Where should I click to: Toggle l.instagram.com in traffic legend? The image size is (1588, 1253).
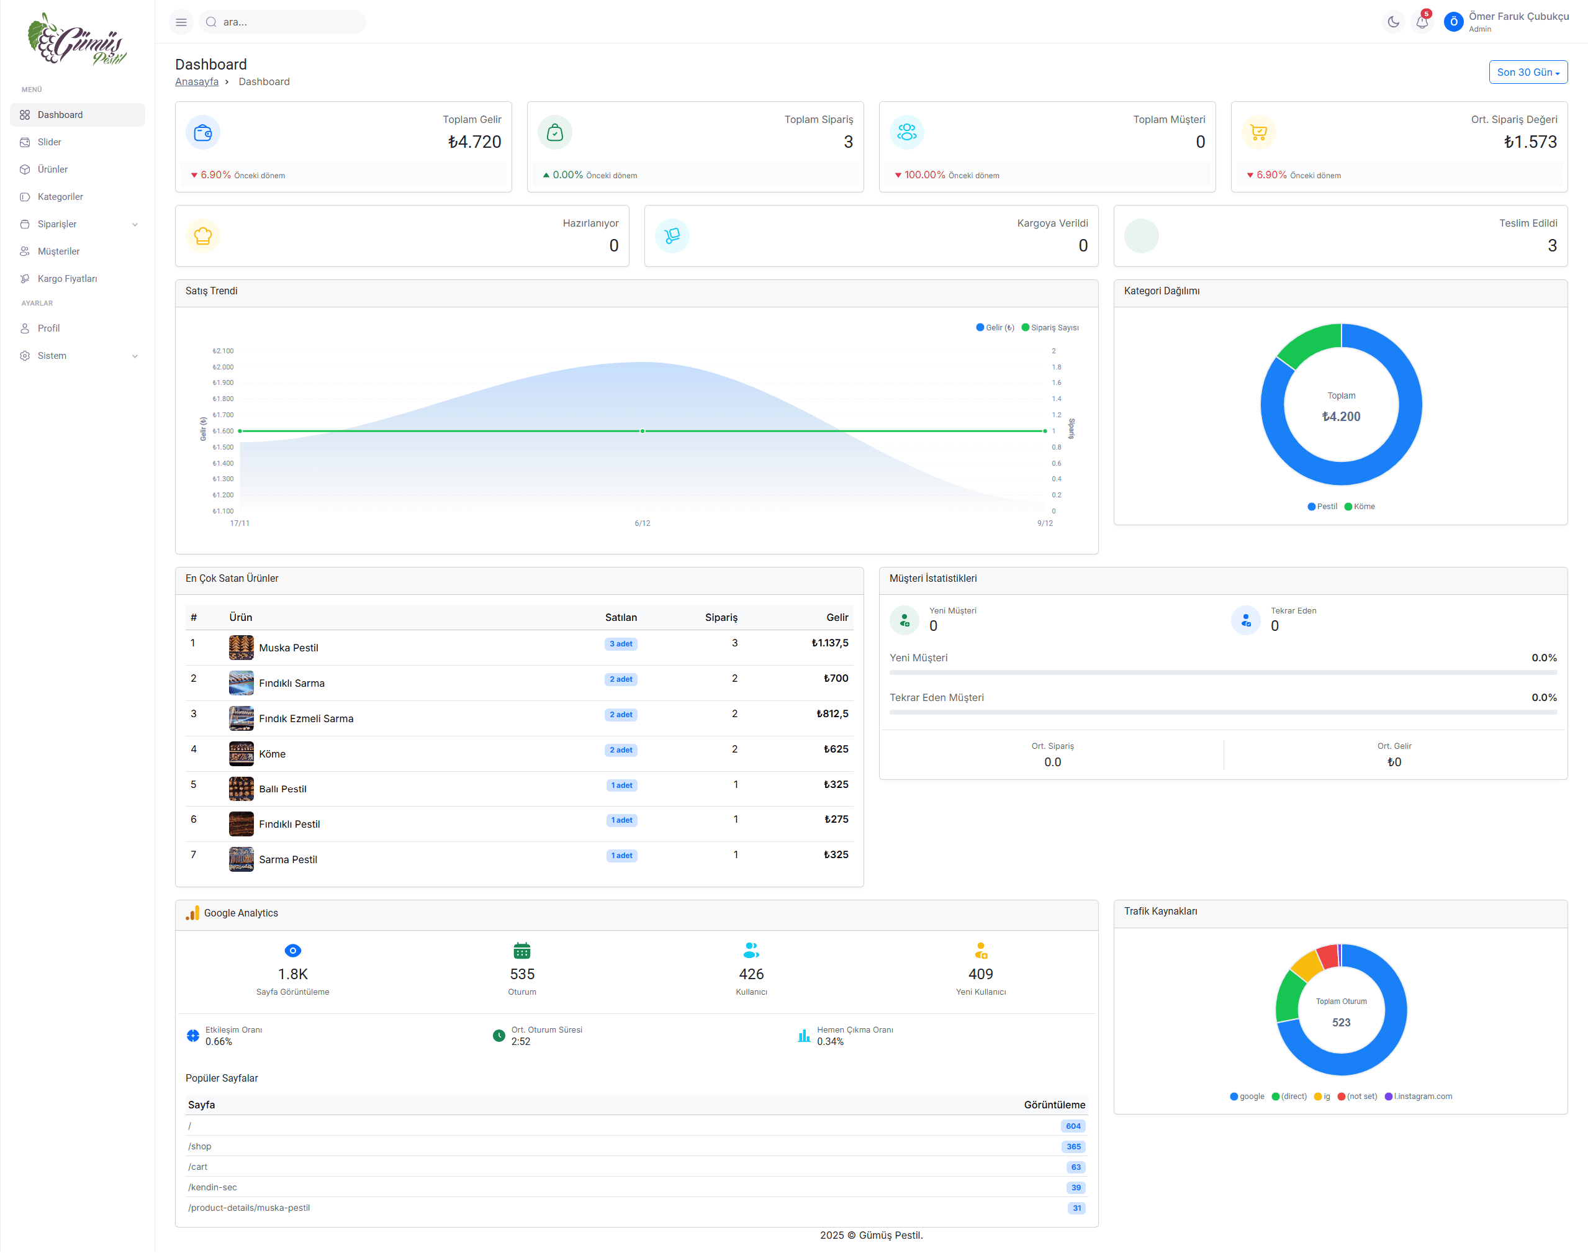coord(1419,1097)
